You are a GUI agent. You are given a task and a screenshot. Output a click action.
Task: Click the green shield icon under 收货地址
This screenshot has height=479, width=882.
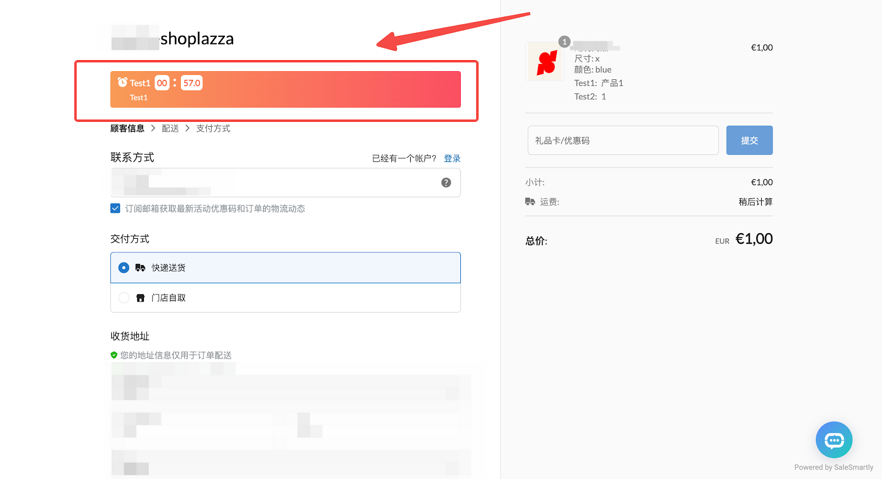[114, 355]
